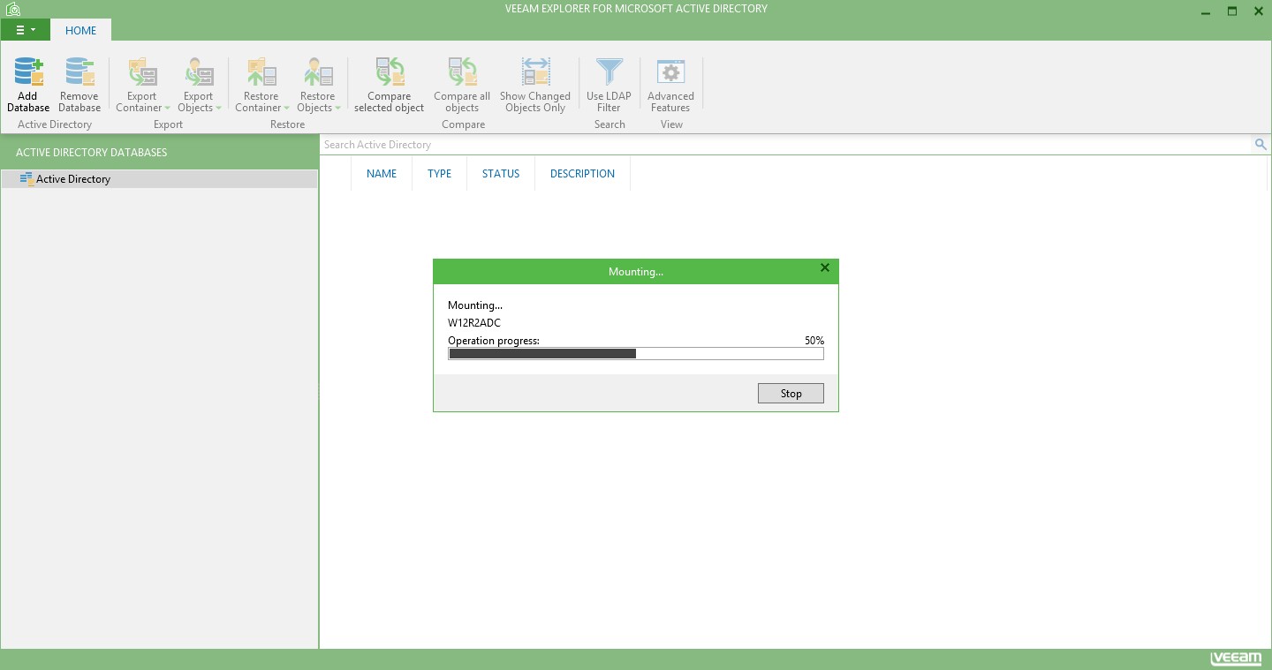
Task: Sort by the NAME column header
Action: click(x=382, y=174)
